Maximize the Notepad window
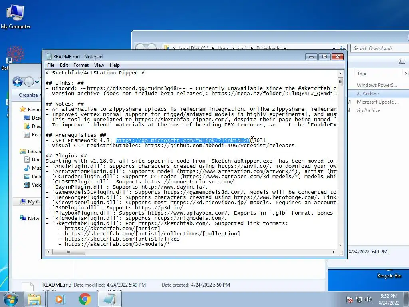 [324, 57]
